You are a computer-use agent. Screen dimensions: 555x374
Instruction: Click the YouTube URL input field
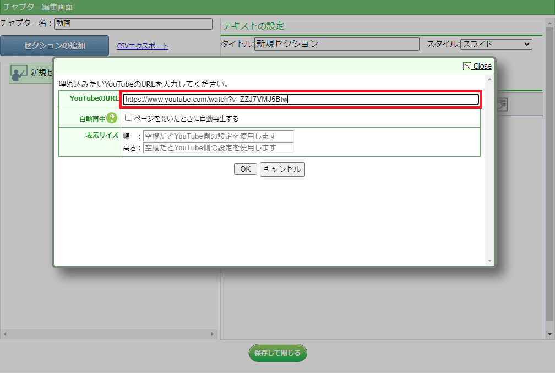click(301, 100)
